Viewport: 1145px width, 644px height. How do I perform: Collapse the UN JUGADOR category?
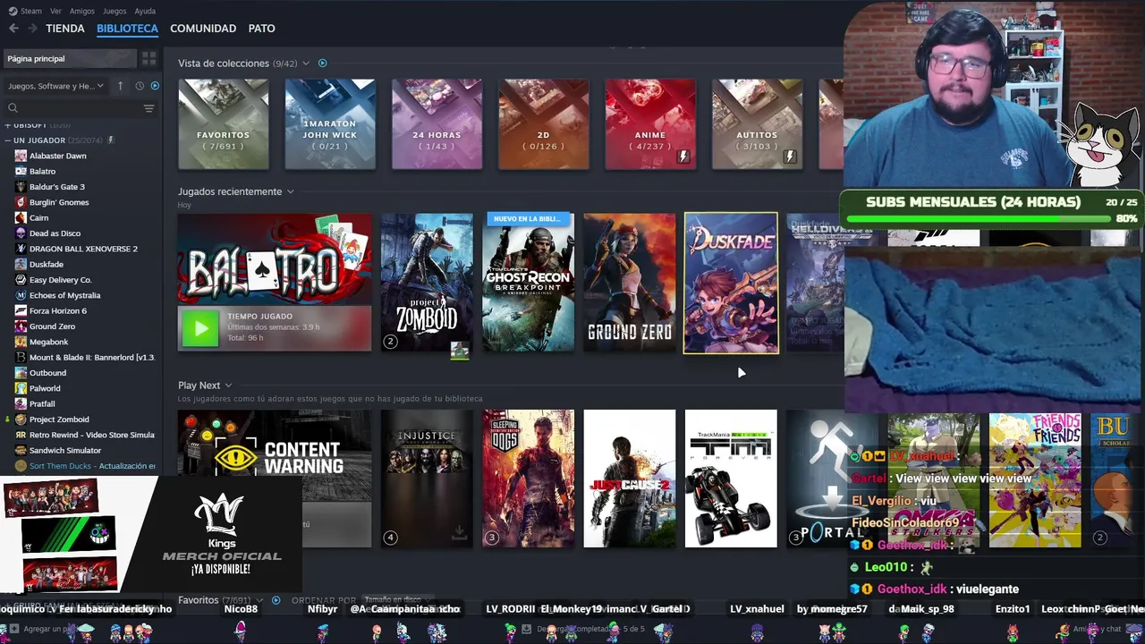(8, 140)
